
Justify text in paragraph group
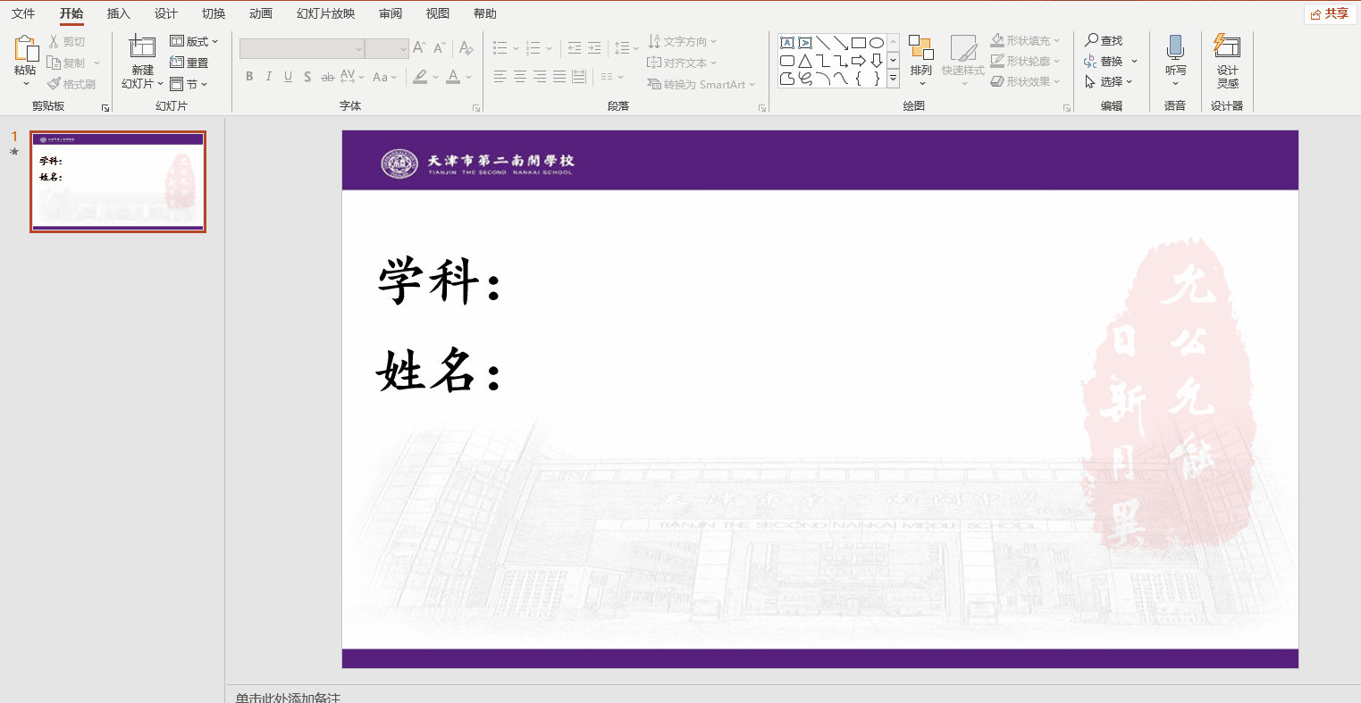559,77
